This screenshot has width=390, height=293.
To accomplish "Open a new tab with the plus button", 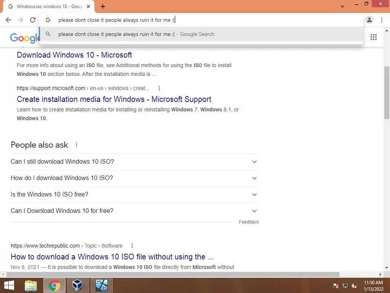I will [103, 6].
